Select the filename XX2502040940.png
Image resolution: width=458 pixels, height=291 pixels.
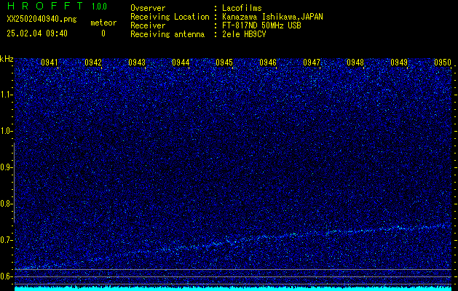42,19
